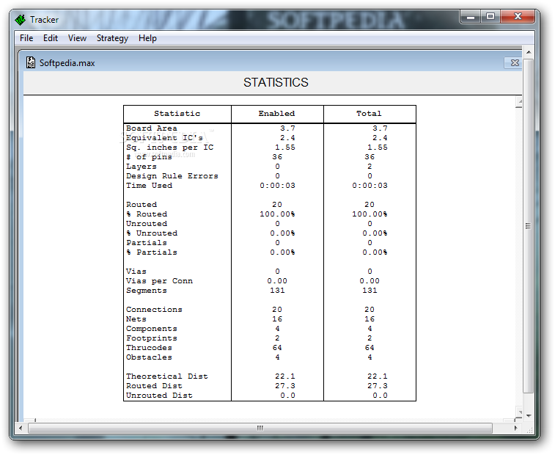Select the Footprints row label
The height and width of the screenshot is (455, 555).
click(152, 339)
